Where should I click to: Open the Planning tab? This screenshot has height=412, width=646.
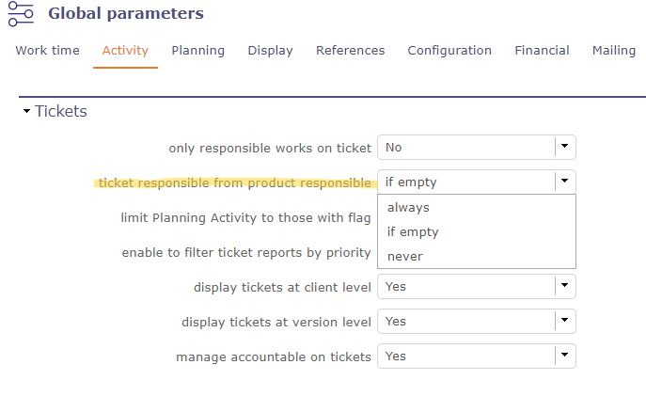tap(197, 51)
